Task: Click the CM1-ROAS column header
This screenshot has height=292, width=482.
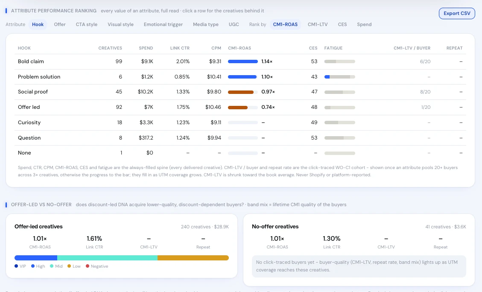Action: coord(240,48)
